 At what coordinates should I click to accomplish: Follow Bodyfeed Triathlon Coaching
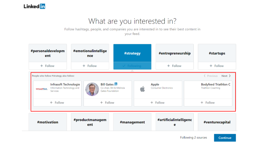208,102
